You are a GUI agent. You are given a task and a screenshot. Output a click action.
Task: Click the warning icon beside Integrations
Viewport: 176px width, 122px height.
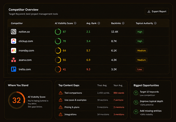[61, 114]
